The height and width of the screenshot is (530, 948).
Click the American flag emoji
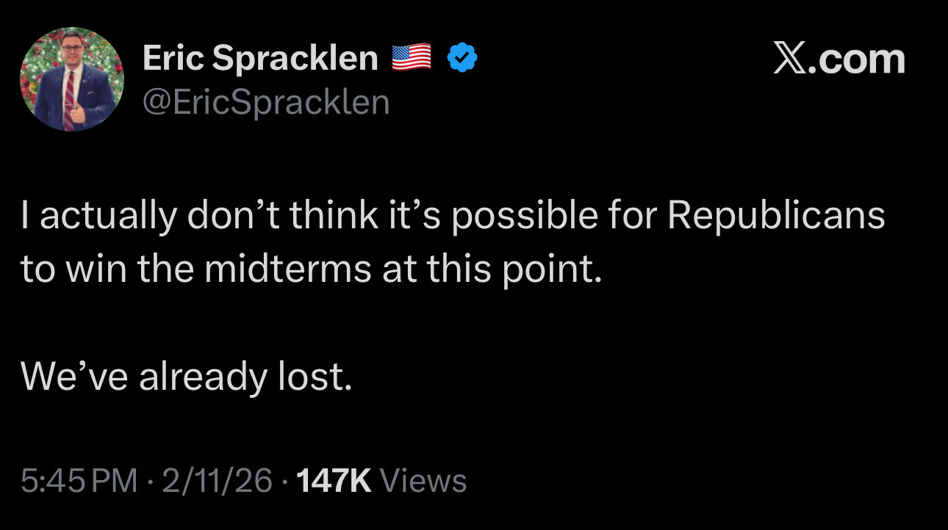(x=412, y=58)
